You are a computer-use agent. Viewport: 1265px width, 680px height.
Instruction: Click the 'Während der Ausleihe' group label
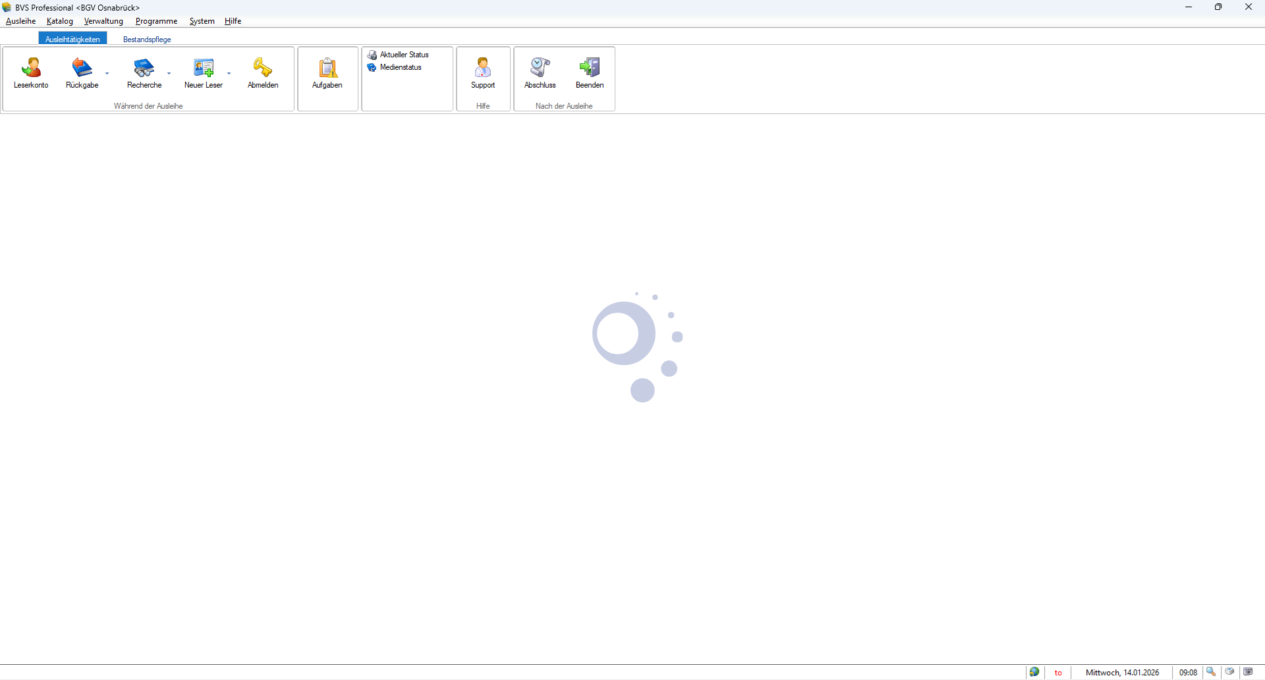(x=148, y=106)
